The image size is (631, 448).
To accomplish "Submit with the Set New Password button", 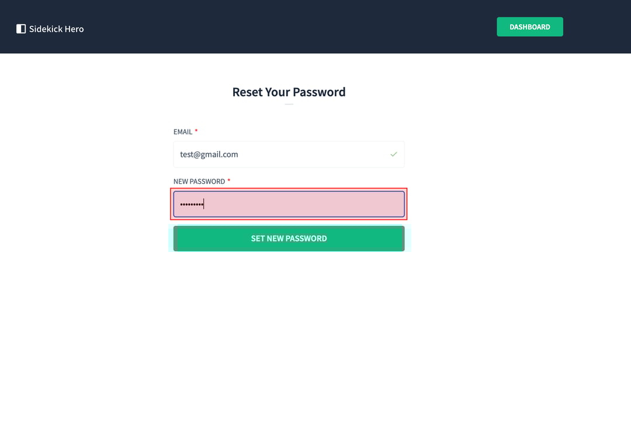I will click(x=289, y=239).
